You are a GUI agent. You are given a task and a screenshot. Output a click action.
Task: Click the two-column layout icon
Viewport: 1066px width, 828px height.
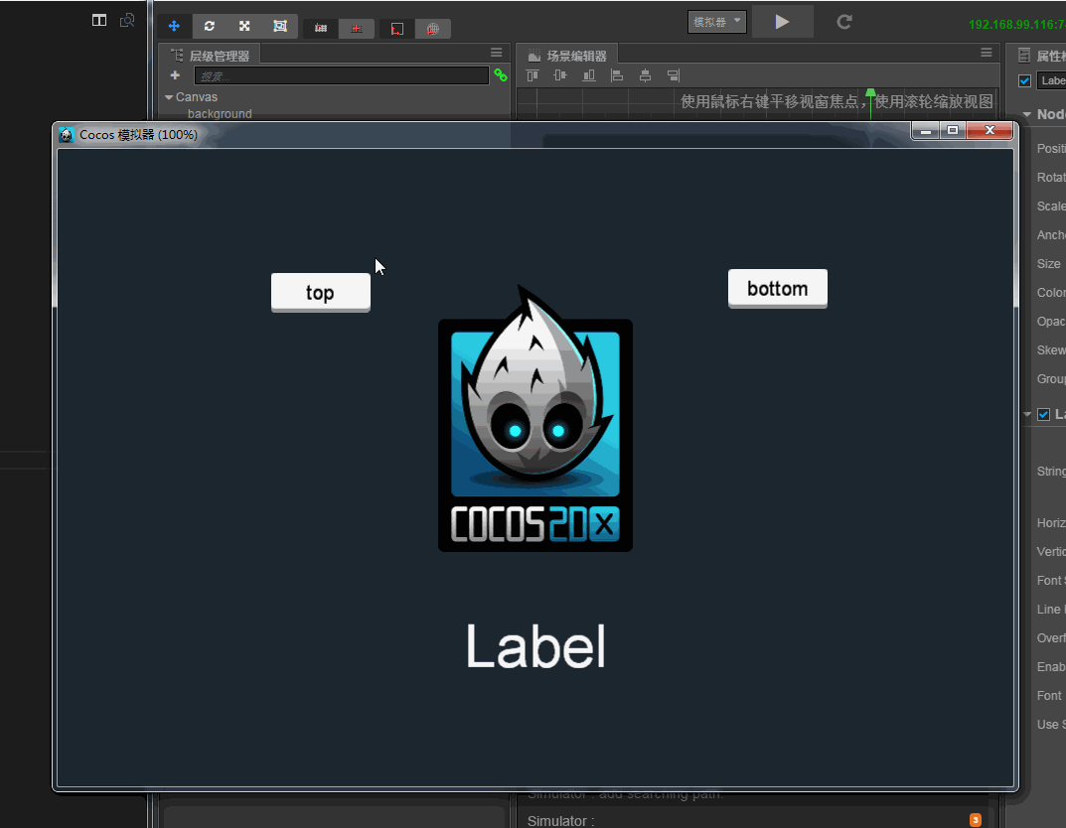click(x=99, y=21)
